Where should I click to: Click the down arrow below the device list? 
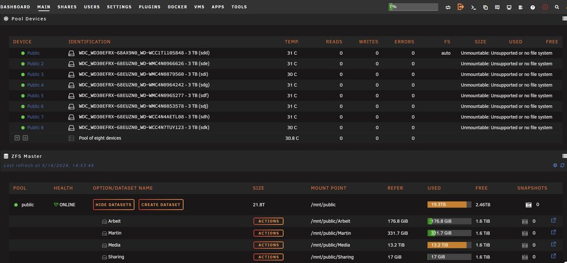17,138
